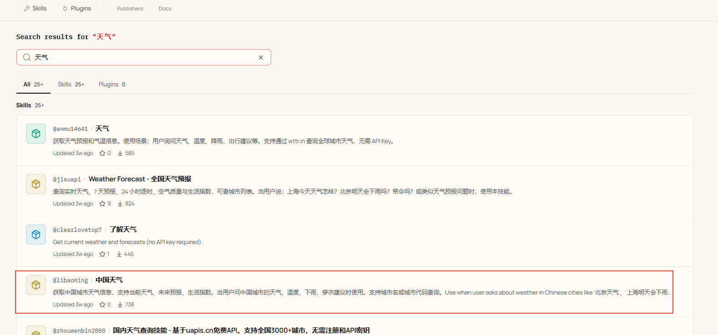Click the magnifier search icon
Image resolution: width=718 pixels, height=335 pixels.
[27, 57]
